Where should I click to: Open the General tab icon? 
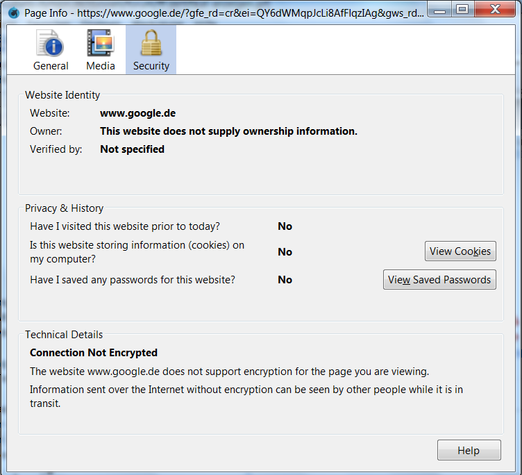[51, 44]
